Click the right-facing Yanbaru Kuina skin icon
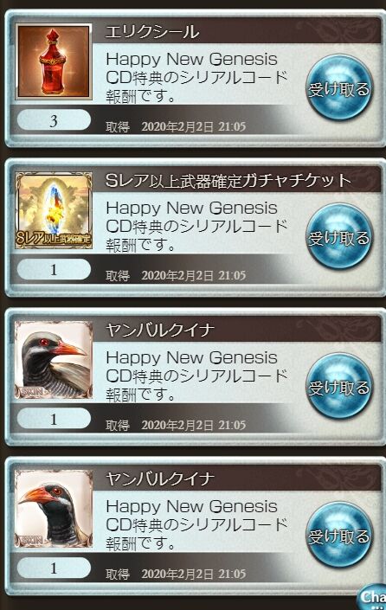Screen dimensions: 386x610 tap(54, 360)
